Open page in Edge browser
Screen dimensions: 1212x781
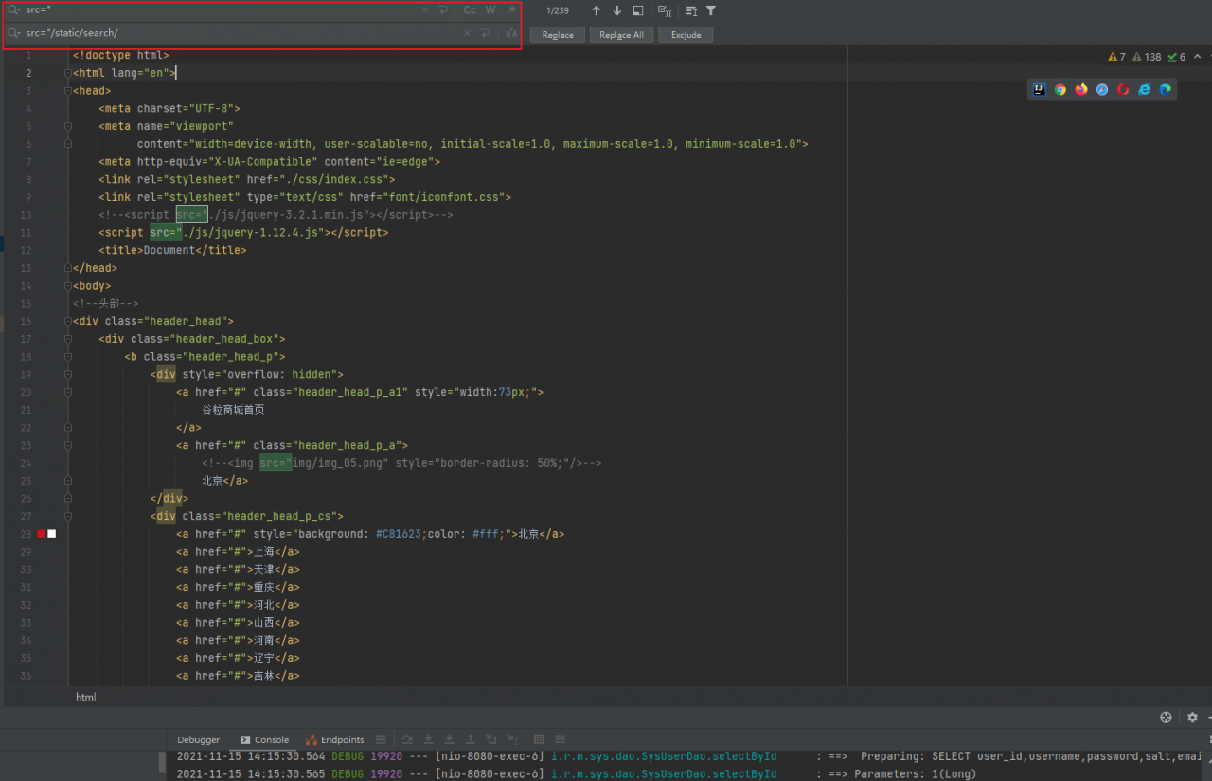tap(1166, 90)
